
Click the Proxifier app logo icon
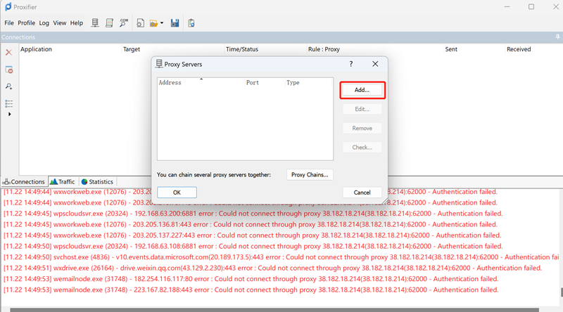[x=8, y=7]
